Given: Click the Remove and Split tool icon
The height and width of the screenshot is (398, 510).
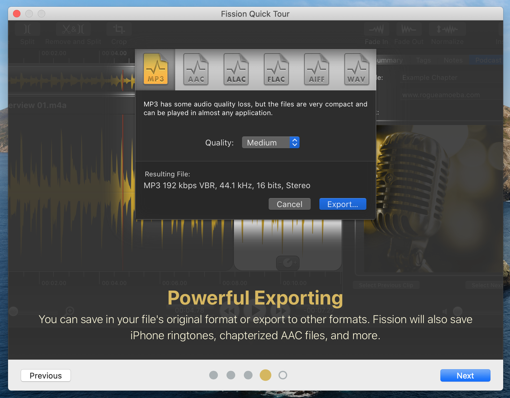Looking at the screenshot, I should (73, 29).
